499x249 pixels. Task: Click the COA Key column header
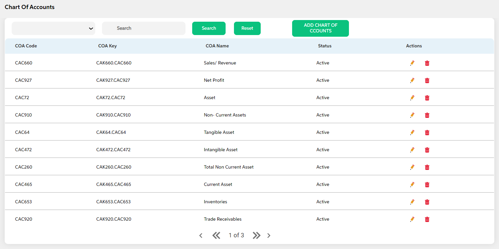(x=108, y=46)
